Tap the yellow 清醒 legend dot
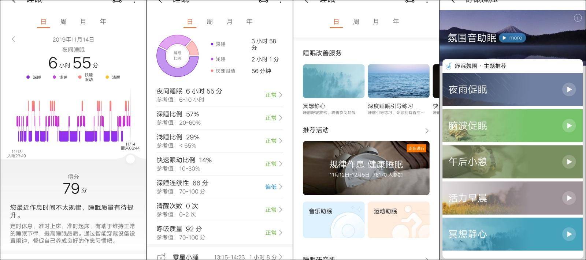This screenshot has width=586, height=260. pyautogui.click(x=107, y=77)
